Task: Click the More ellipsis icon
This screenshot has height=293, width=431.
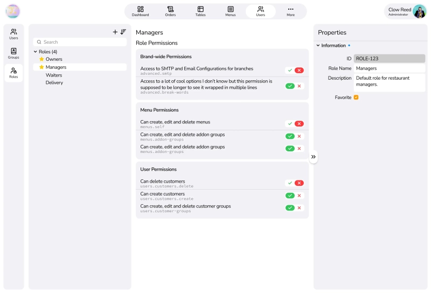Action: coord(291,9)
